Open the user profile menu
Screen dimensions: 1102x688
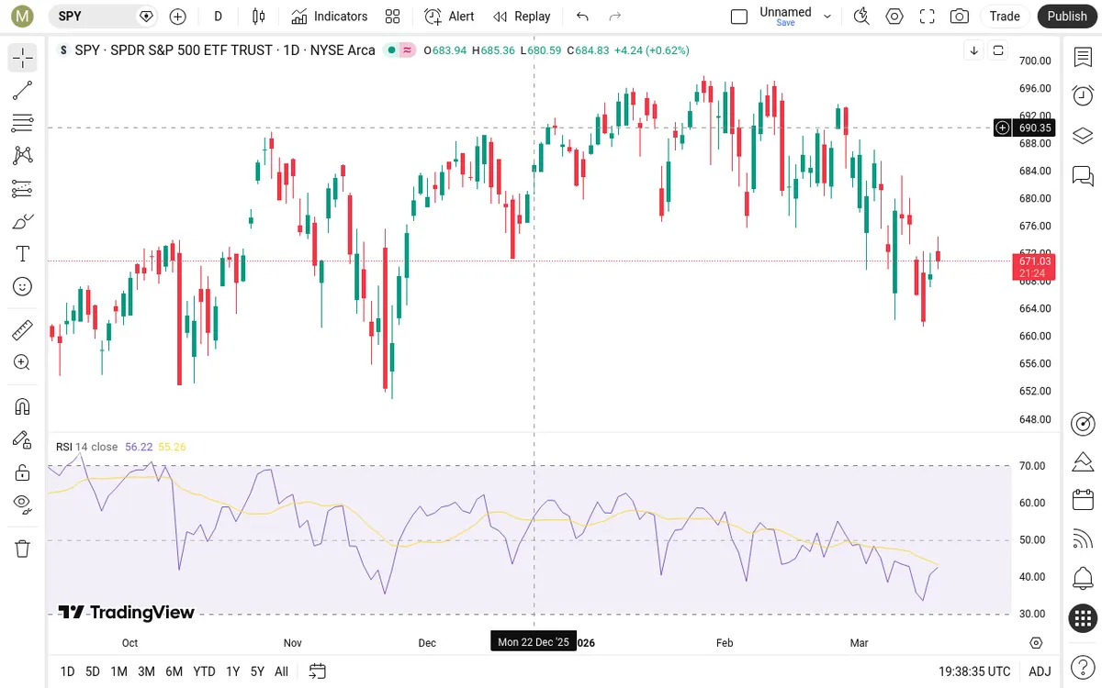click(x=23, y=16)
